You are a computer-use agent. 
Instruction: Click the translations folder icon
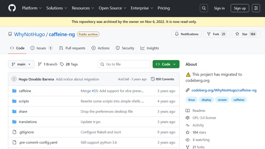(x=14, y=122)
